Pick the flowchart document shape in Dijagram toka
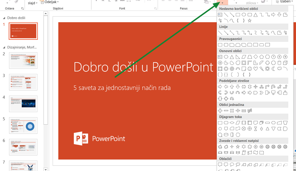The image size is (296, 171). coord(256,123)
